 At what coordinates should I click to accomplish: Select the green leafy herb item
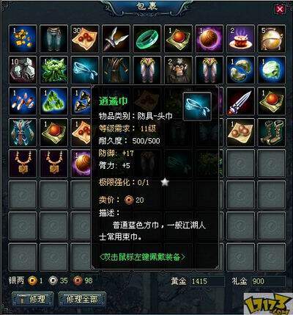pos(53,70)
